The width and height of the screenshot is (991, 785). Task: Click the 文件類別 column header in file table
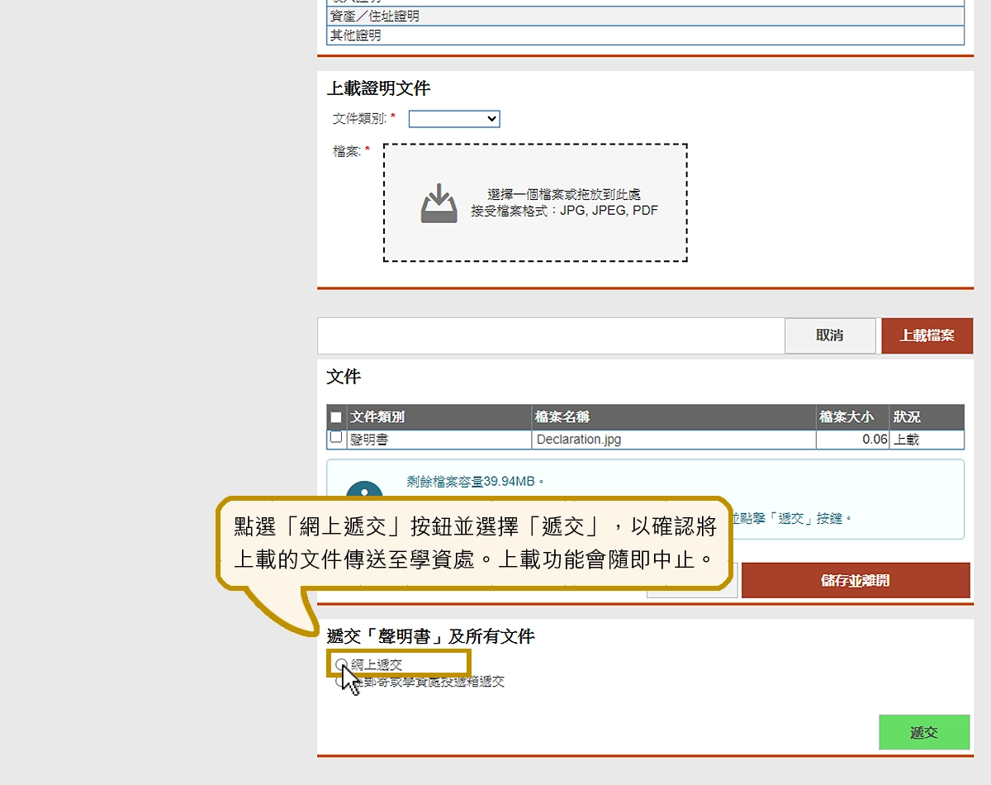[x=377, y=417]
